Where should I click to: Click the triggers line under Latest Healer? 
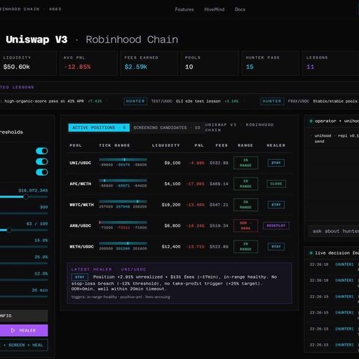coord(121,297)
